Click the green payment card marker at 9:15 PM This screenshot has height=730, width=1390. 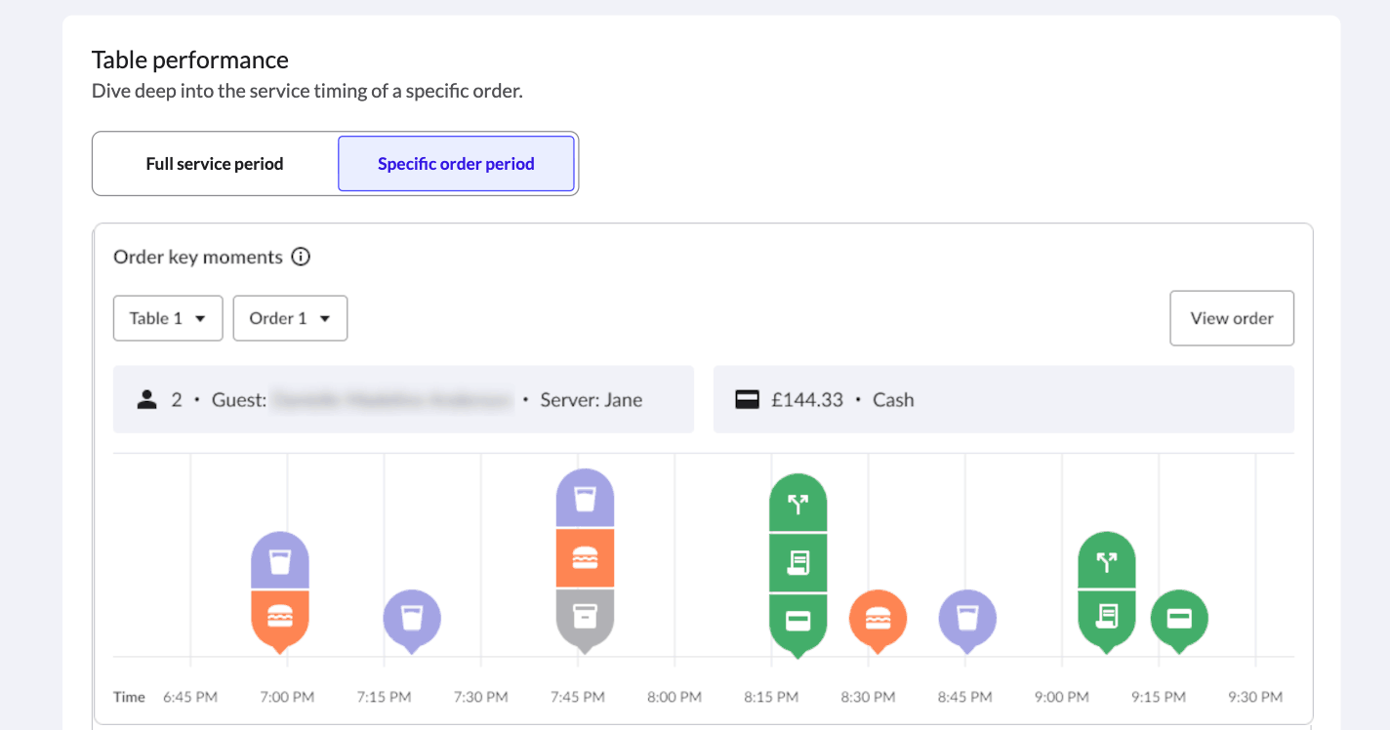(1179, 618)
